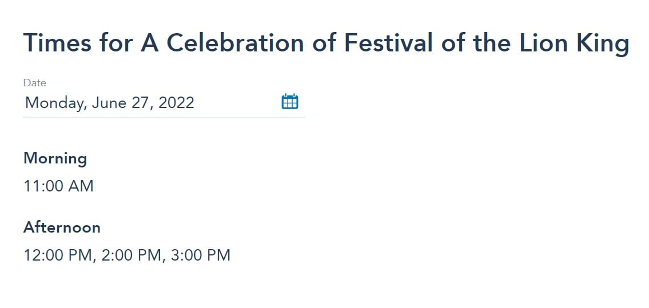Click the year 2022 in the date field

pos(176,102)
